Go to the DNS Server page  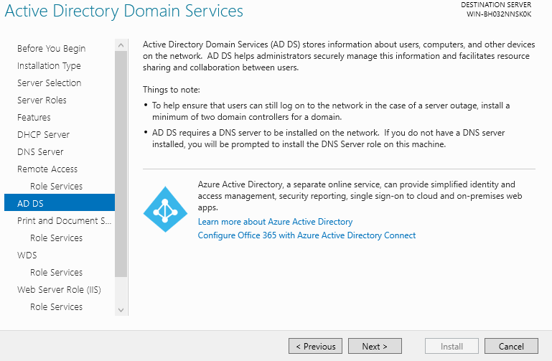click(x=40, y=152)
